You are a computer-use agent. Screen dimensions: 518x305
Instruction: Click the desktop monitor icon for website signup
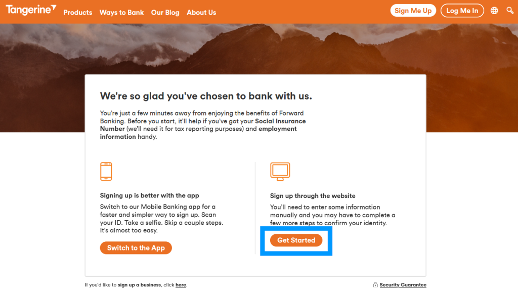(x=280, y=171)
